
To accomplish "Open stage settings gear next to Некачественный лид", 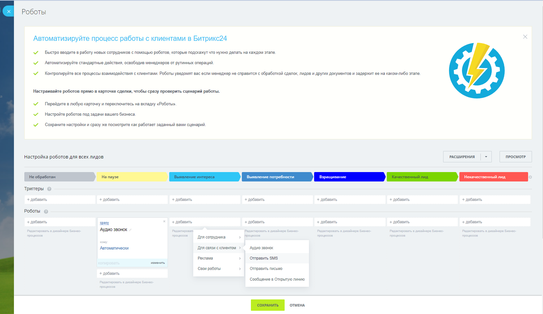I will point(530,177).
